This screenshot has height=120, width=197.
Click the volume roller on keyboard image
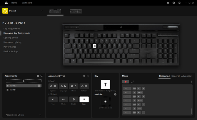(173, 27)
